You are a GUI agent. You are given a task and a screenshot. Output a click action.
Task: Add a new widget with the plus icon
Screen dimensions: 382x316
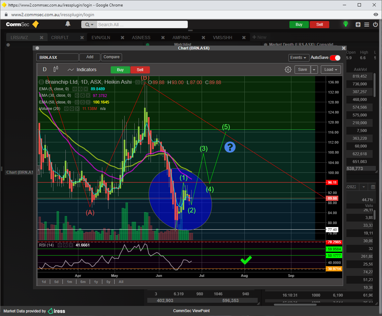[x=358, y=24]
